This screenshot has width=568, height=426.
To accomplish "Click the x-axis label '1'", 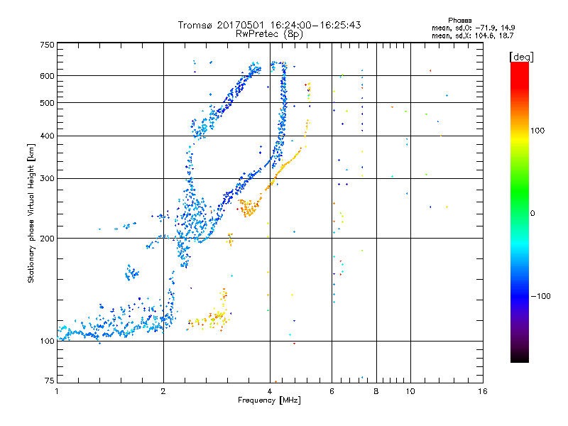I will pos(57,391).
